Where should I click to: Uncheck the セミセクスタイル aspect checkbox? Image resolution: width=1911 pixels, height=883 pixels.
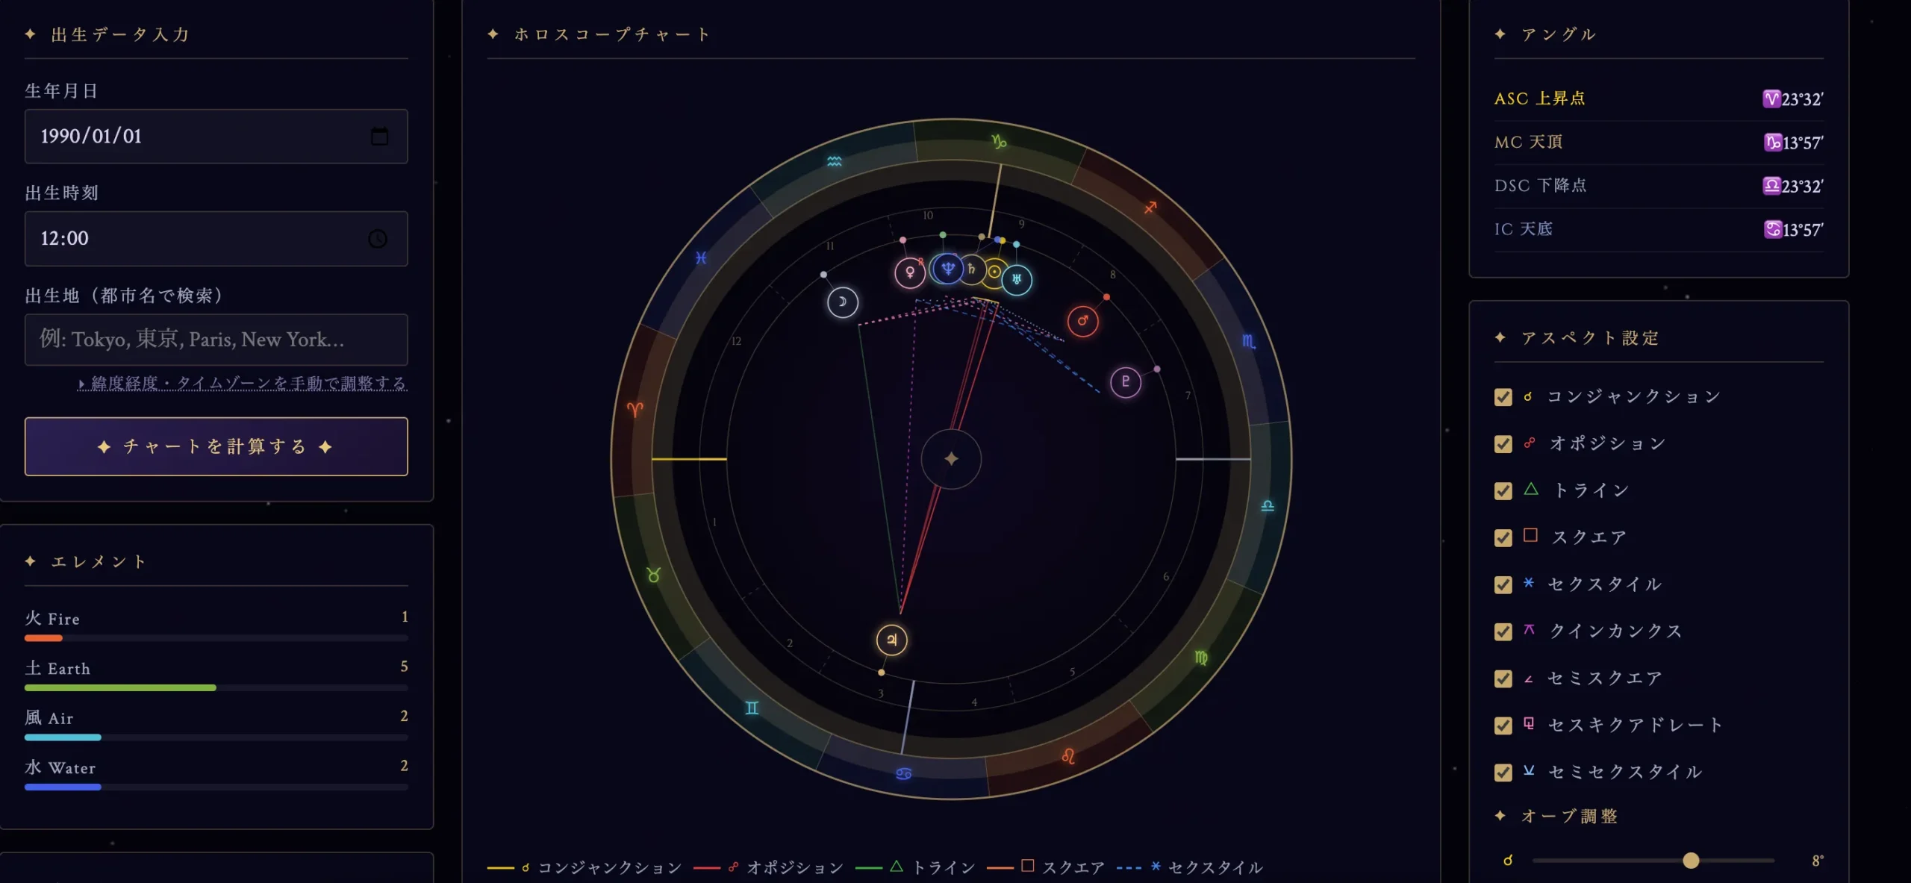[x=1503, y=773]
